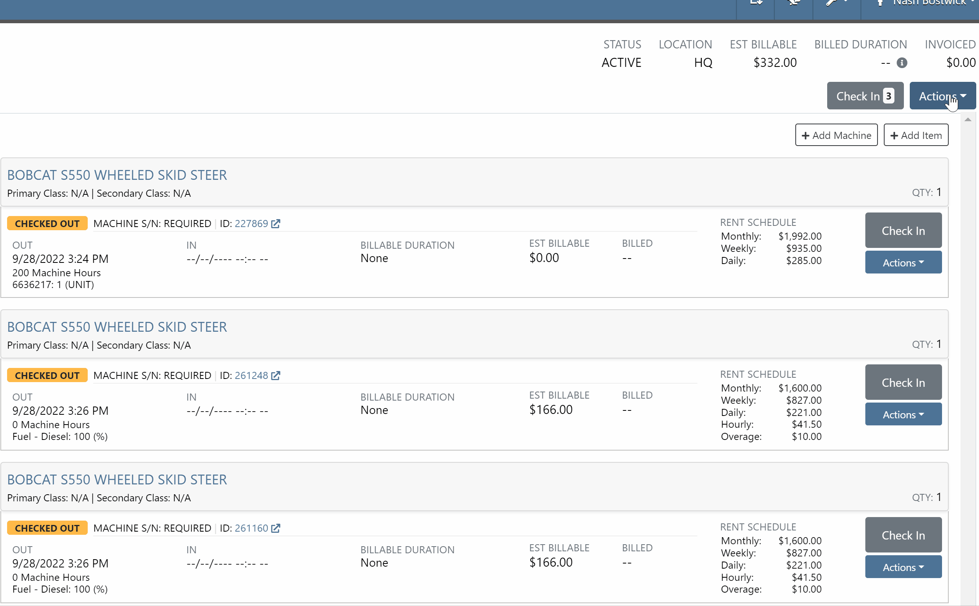Select the Invoiced amount $0.00 in header
The height and width of the screenshot is (606, 979).
pyautogui.click(x=961, y=63)
